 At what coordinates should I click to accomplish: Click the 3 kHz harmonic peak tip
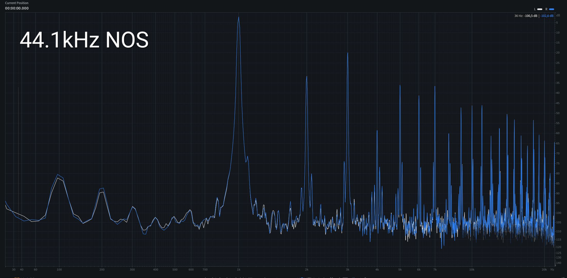tap(347, 53)
